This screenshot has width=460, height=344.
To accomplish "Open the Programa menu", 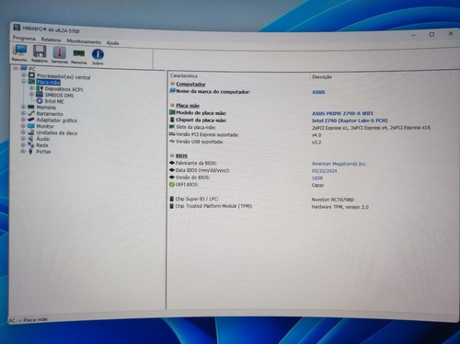I will tap(24, 39).
